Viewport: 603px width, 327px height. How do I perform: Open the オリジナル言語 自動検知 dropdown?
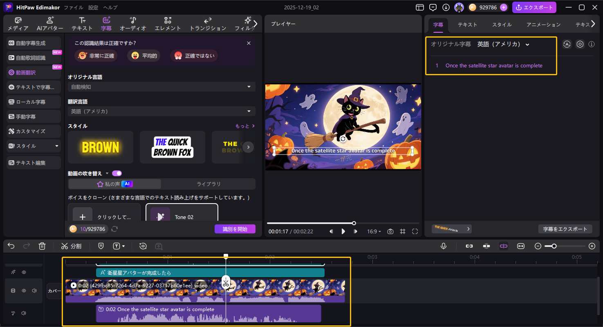pos(161,87)
